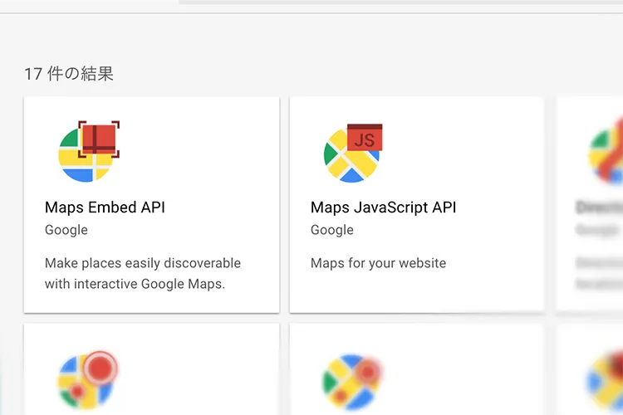The width and height of the screenshot is (623, 415).
Task: Click the red JS badge on the icon
Action: tap(365, 139)
